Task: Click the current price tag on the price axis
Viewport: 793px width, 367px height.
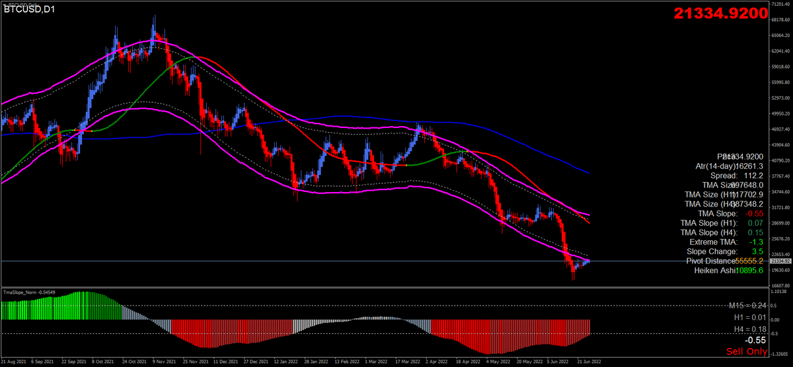Action: pyautogui.click(x=779, y=261)
